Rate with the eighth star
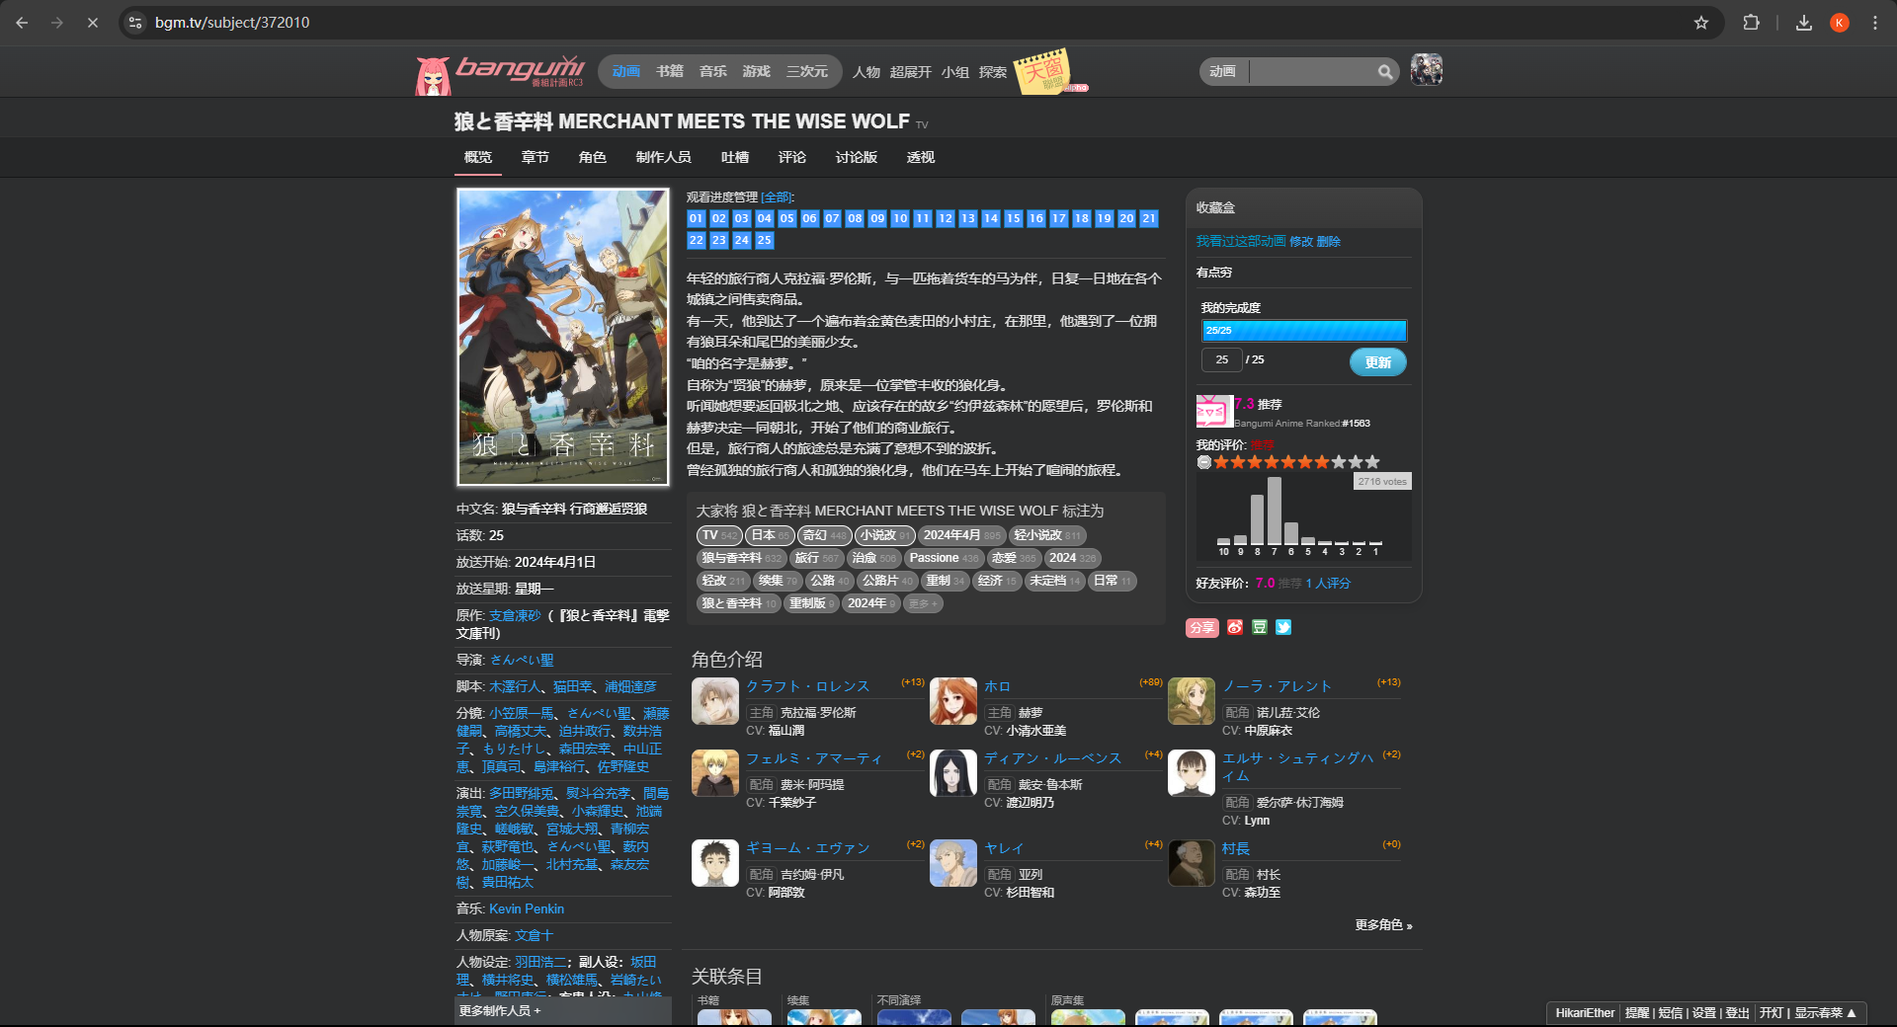The width and height of the screenshot is (1897, 1027). tap(1339, 462)
